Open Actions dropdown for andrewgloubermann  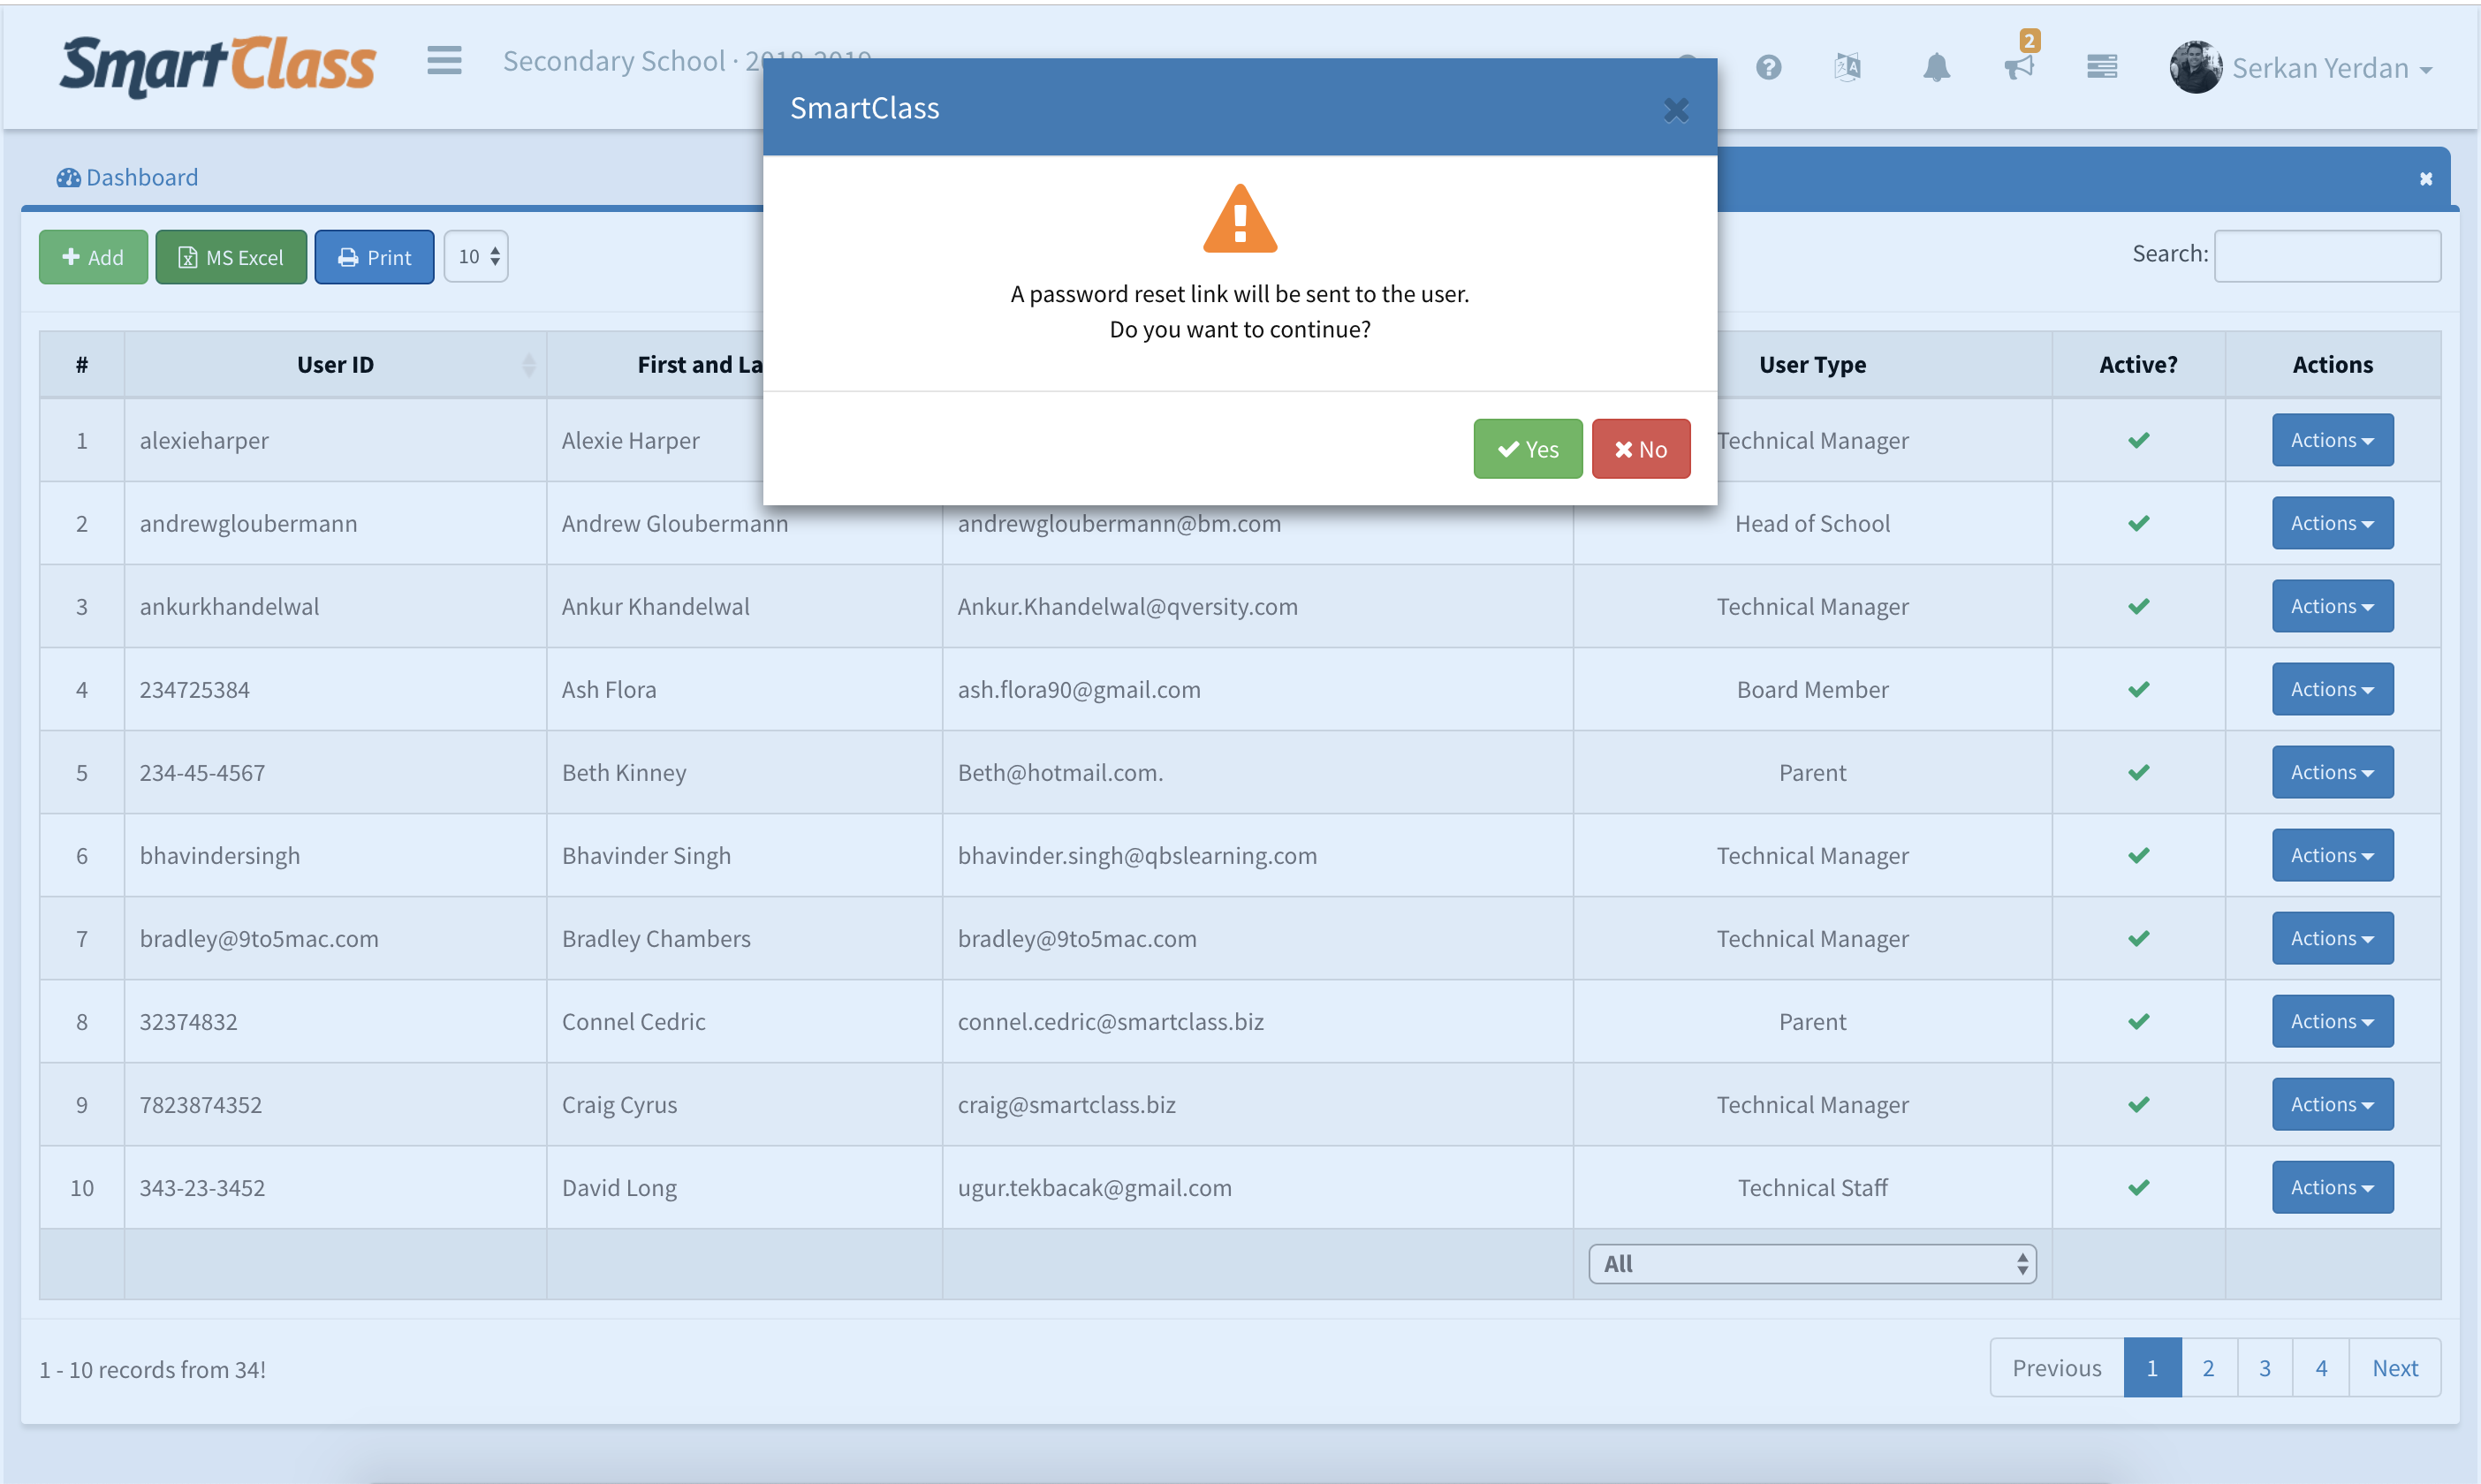(x=2332, y=523)
